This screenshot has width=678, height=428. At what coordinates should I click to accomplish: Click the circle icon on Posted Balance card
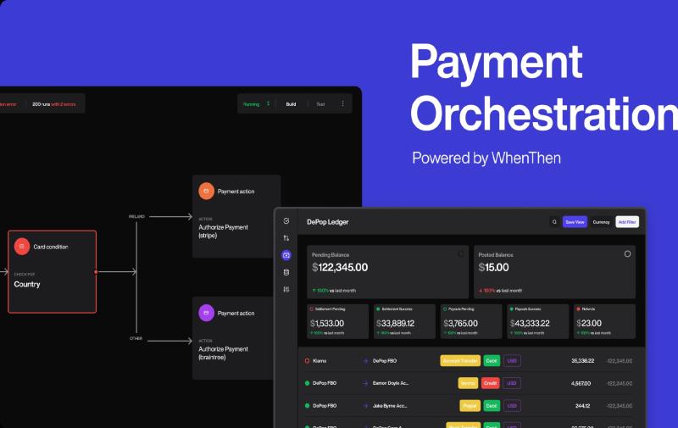(x=627, y=253)
